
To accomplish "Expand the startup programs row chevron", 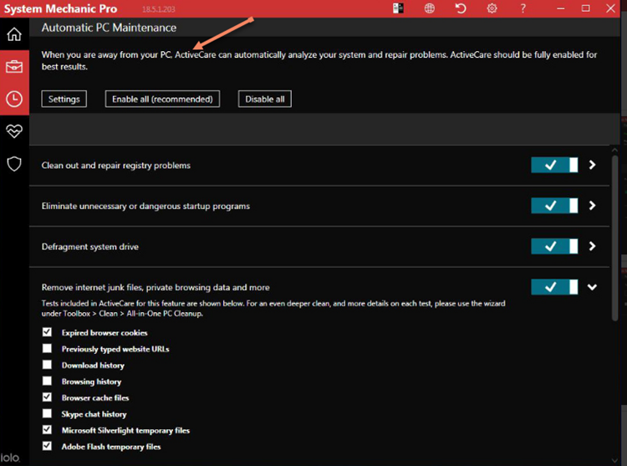I will tap(592, 206).
